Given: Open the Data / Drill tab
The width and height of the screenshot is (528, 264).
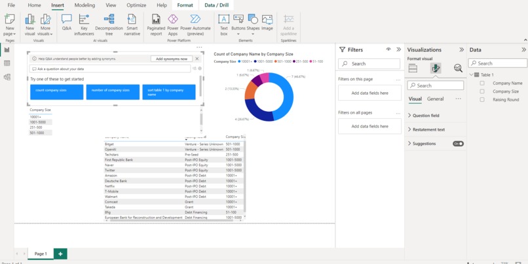Looking at the screenshot, I should point(217,5).
